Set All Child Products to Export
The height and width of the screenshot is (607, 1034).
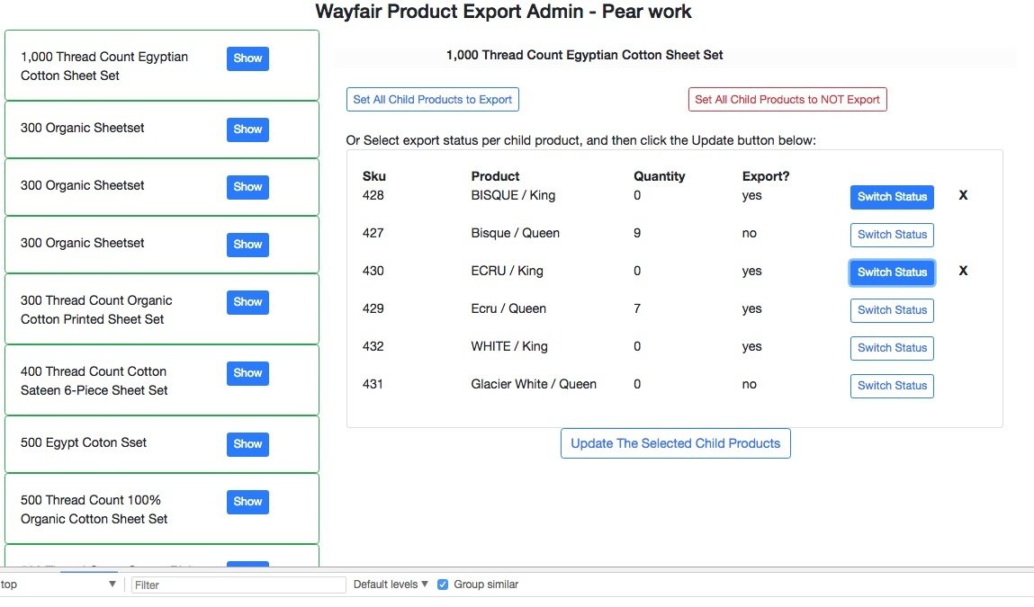432,100
